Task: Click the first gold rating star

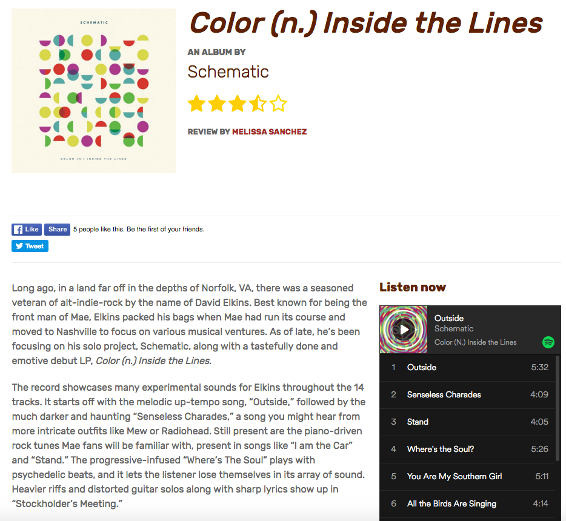Action: coord(197,104)
